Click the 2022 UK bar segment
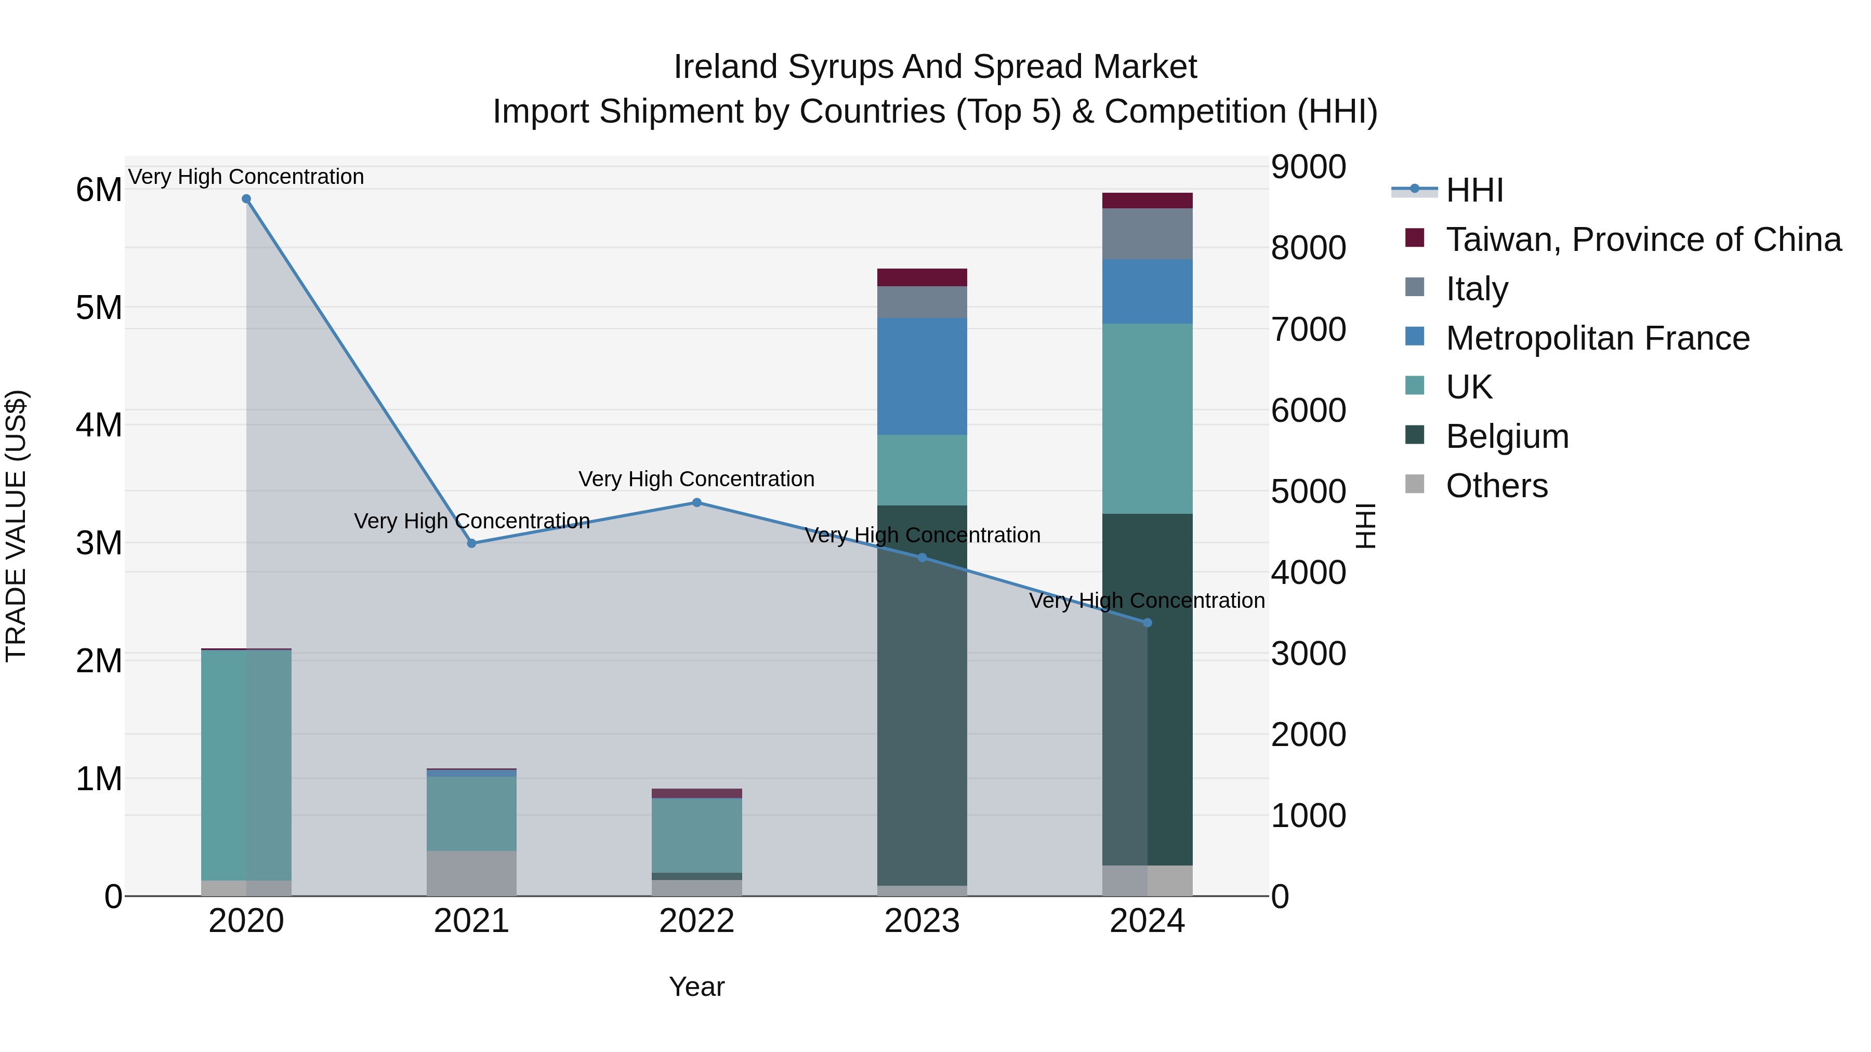The image size is (1871, 1052). [x=696, y=836]
